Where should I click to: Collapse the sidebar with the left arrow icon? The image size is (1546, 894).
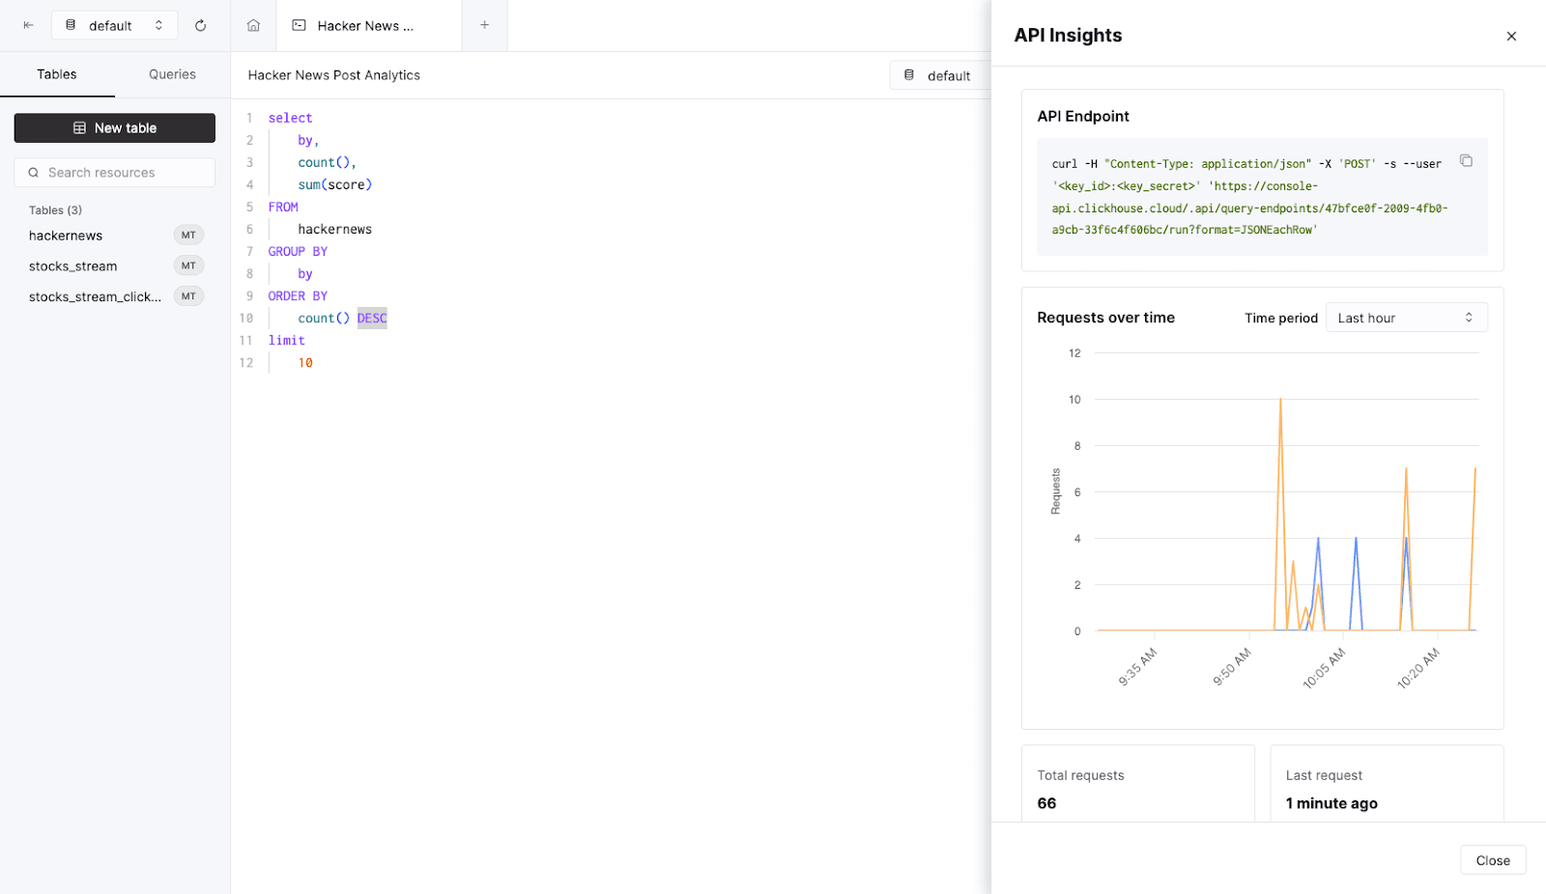27,25
